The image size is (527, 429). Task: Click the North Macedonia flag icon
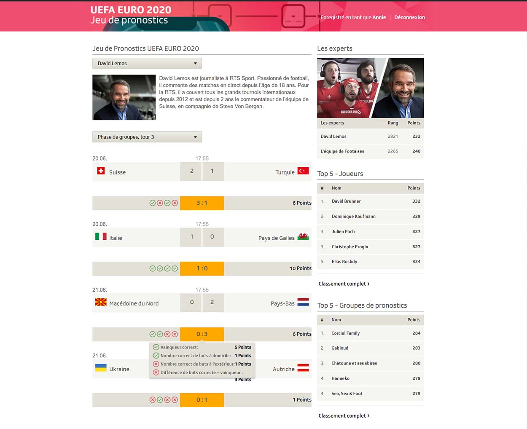click(x=101, y=302)
